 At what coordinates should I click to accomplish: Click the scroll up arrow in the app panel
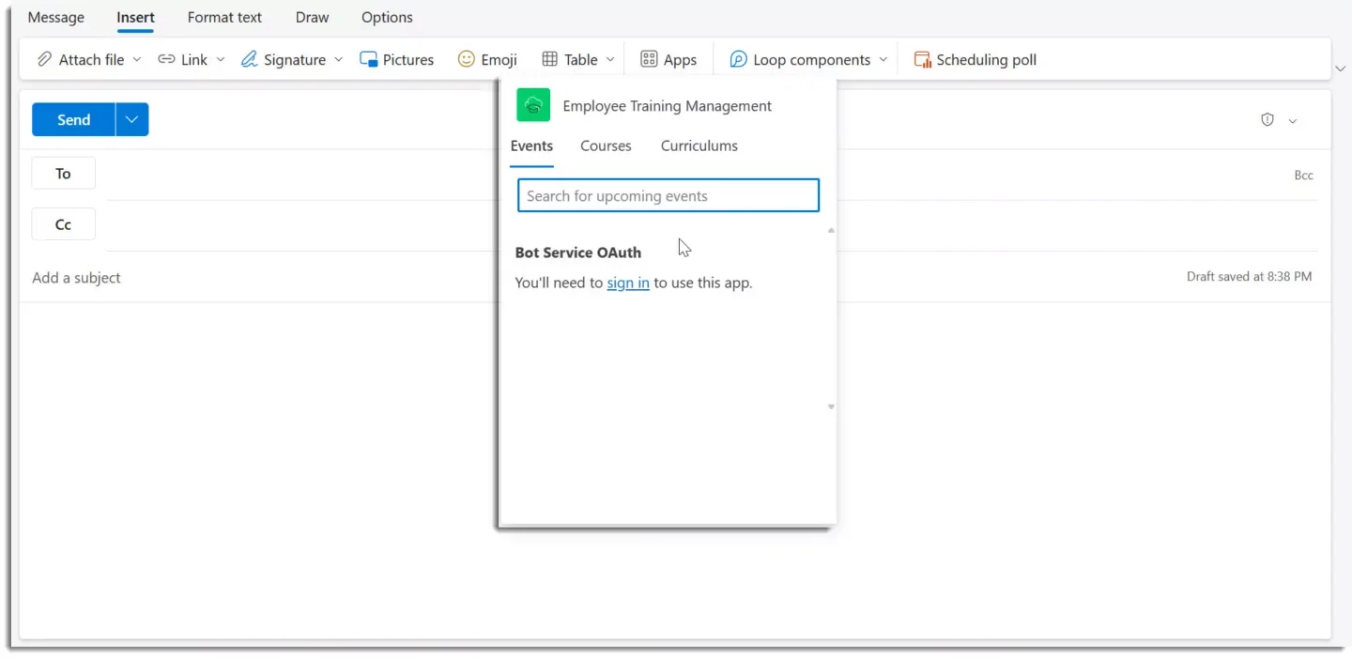831,230
